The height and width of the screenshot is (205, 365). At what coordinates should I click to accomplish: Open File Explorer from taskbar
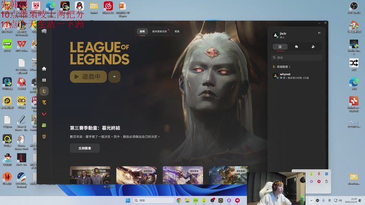point(187,200)
